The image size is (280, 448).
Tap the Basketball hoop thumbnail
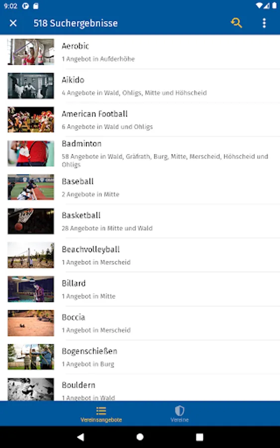click(x=31, y=222)
